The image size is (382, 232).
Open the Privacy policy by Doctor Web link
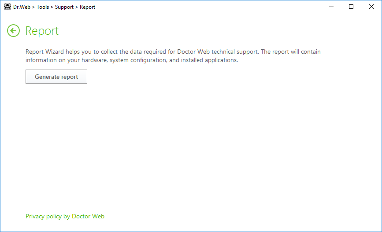coord(65,216)
